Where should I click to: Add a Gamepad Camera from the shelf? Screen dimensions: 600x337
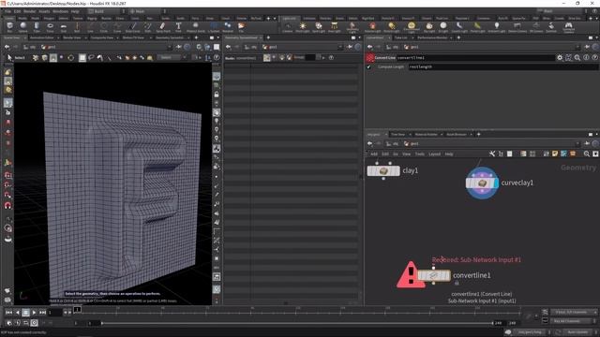pos(569,27)
